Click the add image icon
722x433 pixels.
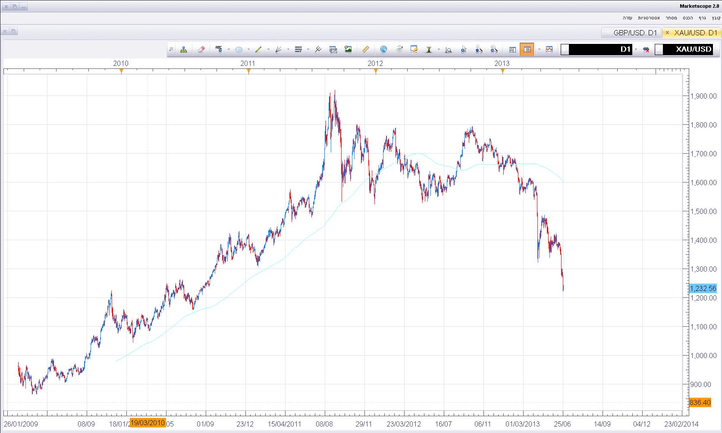[348, 49]
